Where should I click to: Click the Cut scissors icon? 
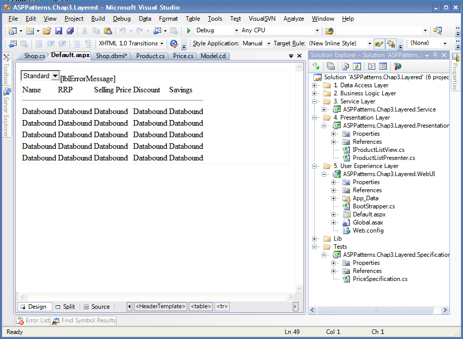coord(84,30)
